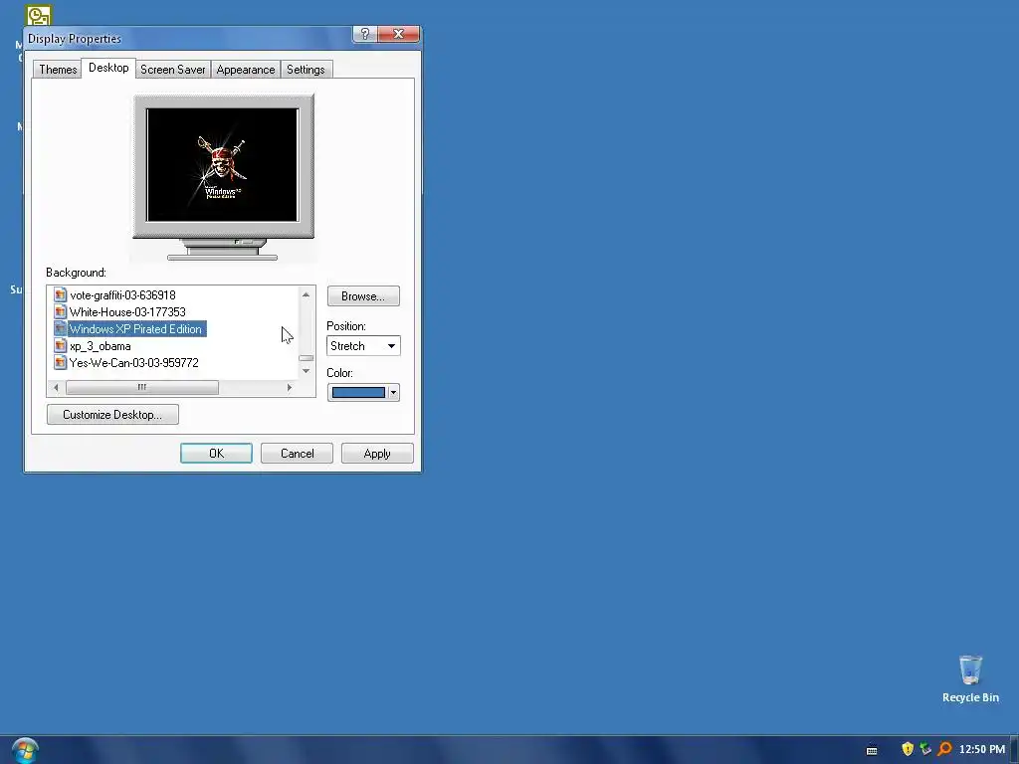
Task: Click the Display Properties help question button
Action: [x=364, y=34]
